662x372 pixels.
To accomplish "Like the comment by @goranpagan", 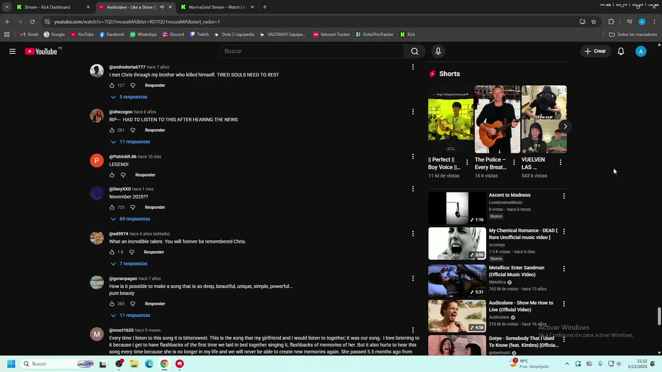I will click(112, 304).
